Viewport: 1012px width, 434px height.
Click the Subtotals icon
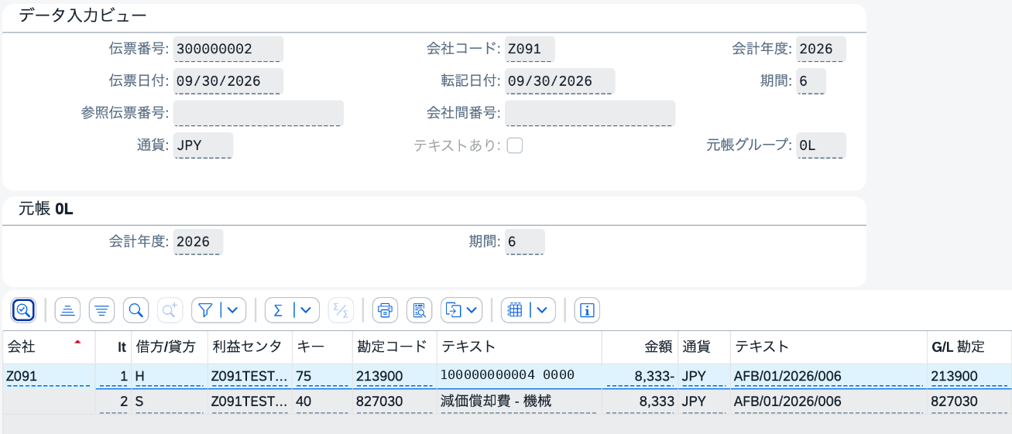[x=339, y=310]
